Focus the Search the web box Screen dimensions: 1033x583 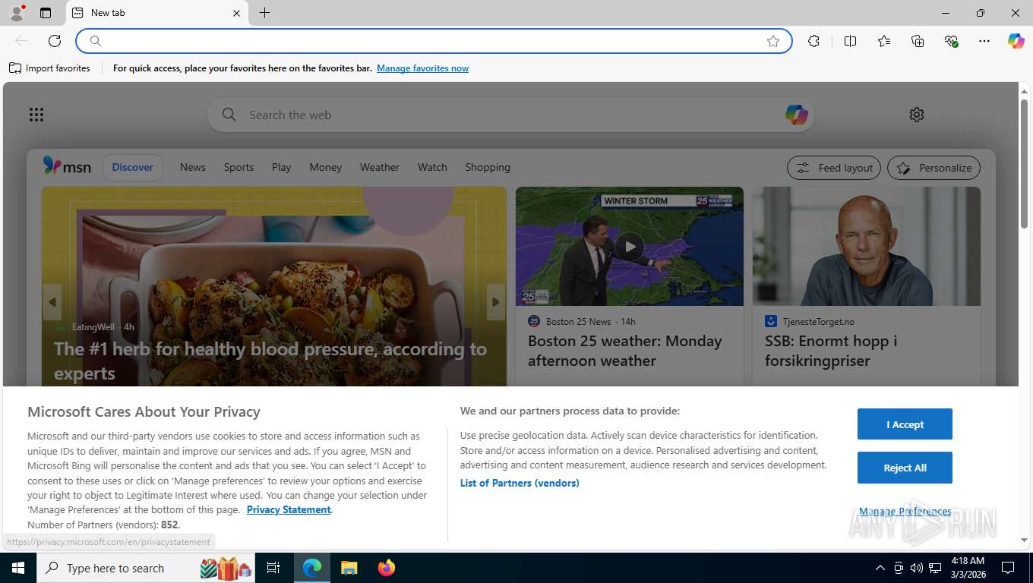(x=510, y=115)
